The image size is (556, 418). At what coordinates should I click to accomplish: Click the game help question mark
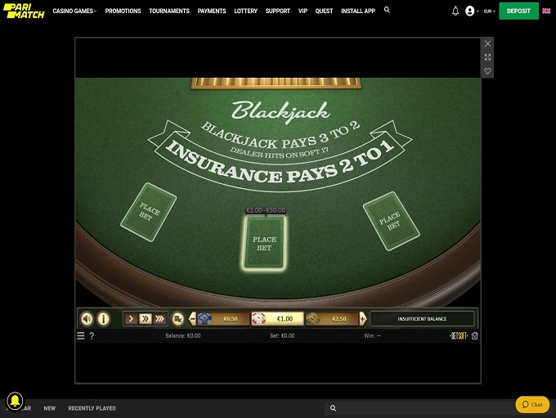pos(92,335)
